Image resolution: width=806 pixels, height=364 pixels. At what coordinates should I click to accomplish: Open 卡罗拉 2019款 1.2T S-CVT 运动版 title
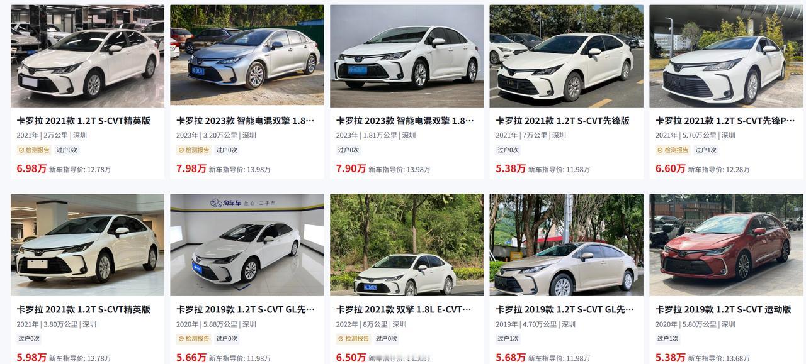(x=723, y=309)
